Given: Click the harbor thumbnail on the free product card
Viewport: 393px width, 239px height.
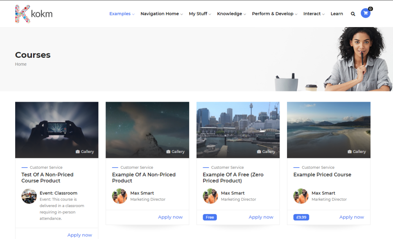Looking at the screenshot, I should click(x=238, y=130).
